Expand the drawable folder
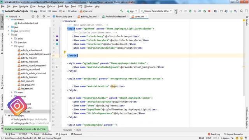This screenshot has width=249, height=140. pyautogui.click(x=12, y=42)
